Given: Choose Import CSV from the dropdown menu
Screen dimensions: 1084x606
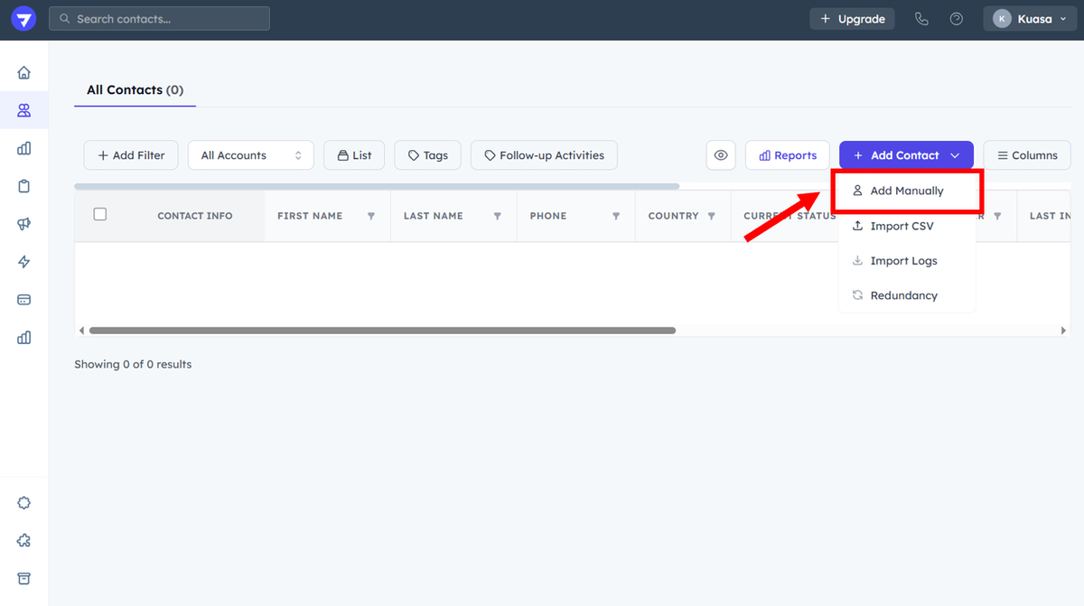Looking at the screenshot, I should [901, 226].
